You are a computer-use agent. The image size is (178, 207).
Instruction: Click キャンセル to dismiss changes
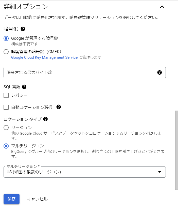tap(37, 199)
